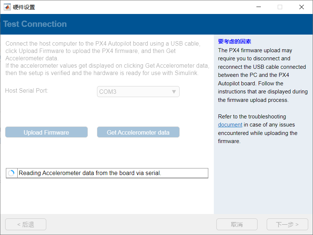Click the Host Serial Port label
The width and height of the screenshot is (313, 235).
26,90
